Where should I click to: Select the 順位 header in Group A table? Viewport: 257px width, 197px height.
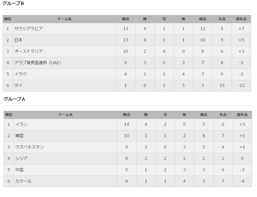tap(9, 115)
